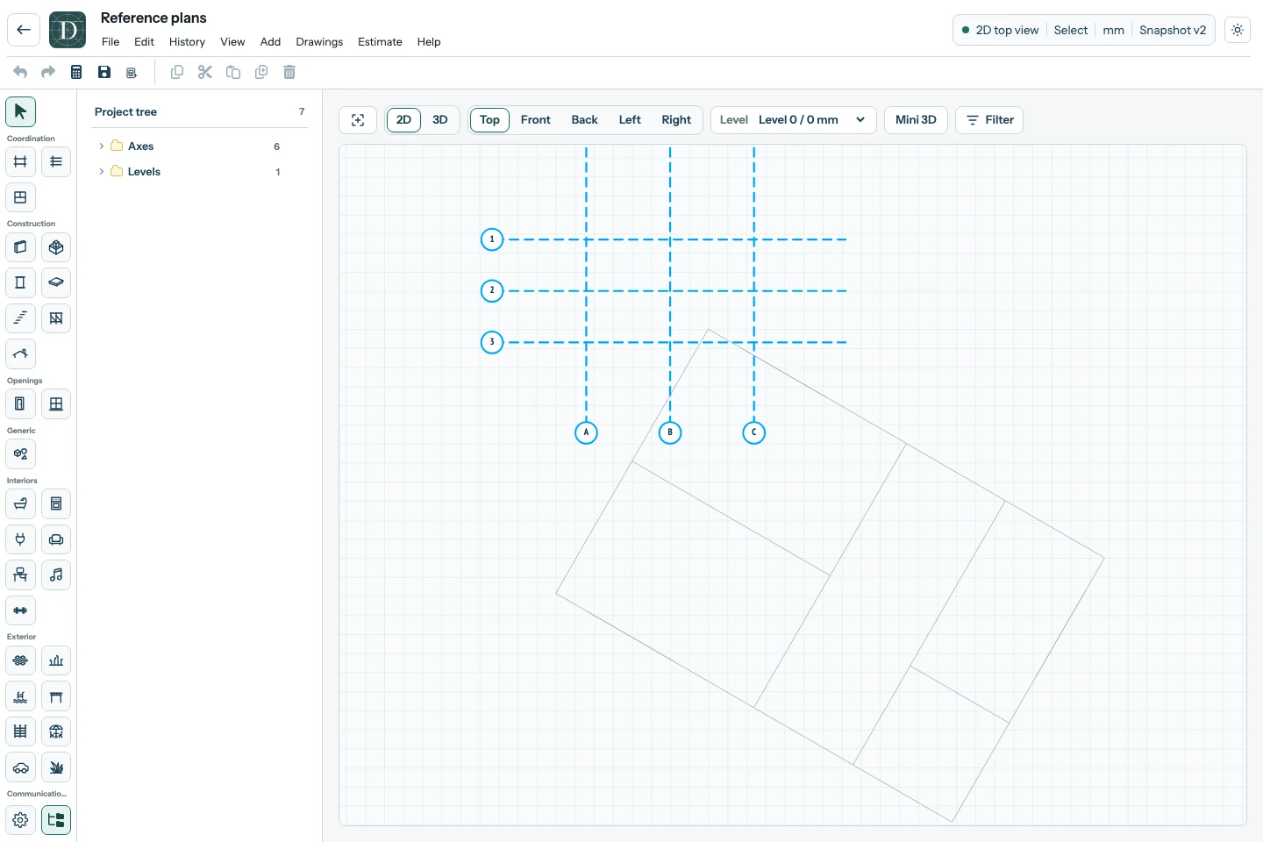Viewport: 1263px width, 842px height.
Task: Pick the sofa furniture tool
Action: pyautogui.click(x=56, y=539)
